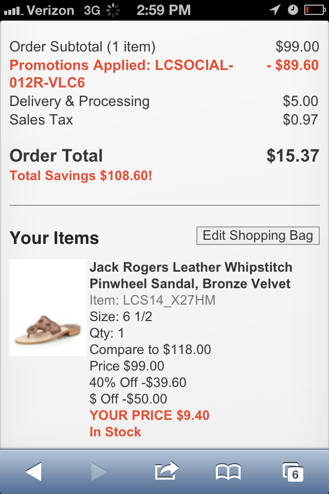329x494 pixels.
Task: Tap the Item LCS14_X27HM number
Action: coord(152,300)
